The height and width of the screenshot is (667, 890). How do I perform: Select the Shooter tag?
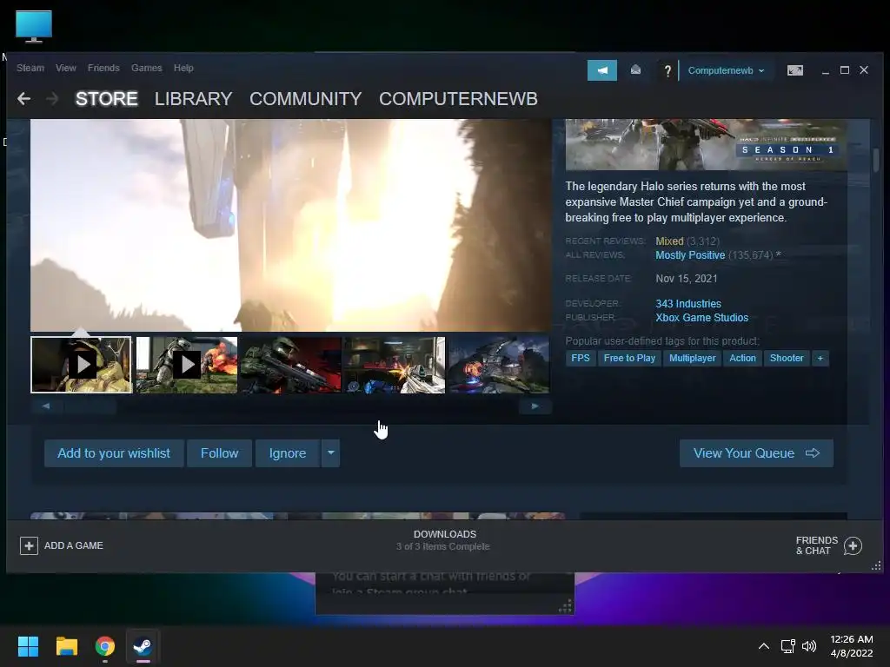click(786, 358)
